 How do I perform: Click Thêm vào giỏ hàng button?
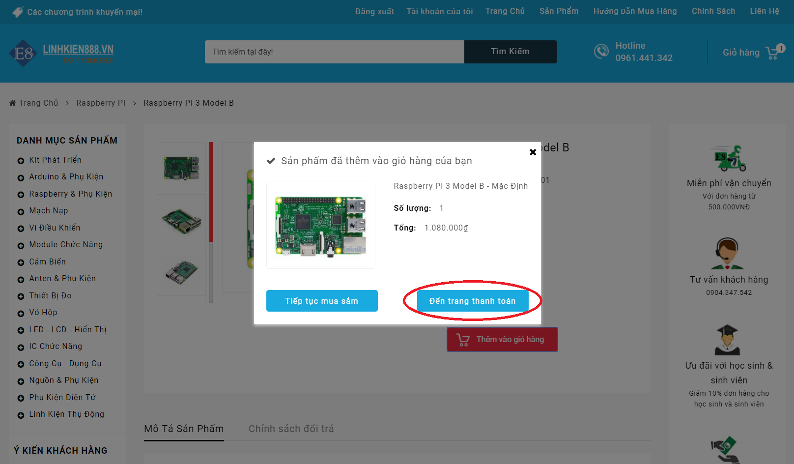pyautogui.click(x=502, y=340)
